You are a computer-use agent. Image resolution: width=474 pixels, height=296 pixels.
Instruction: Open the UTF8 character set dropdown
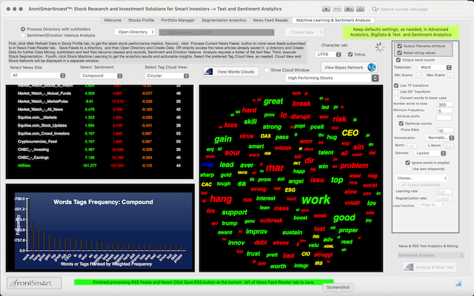click(x=328, y=54)
